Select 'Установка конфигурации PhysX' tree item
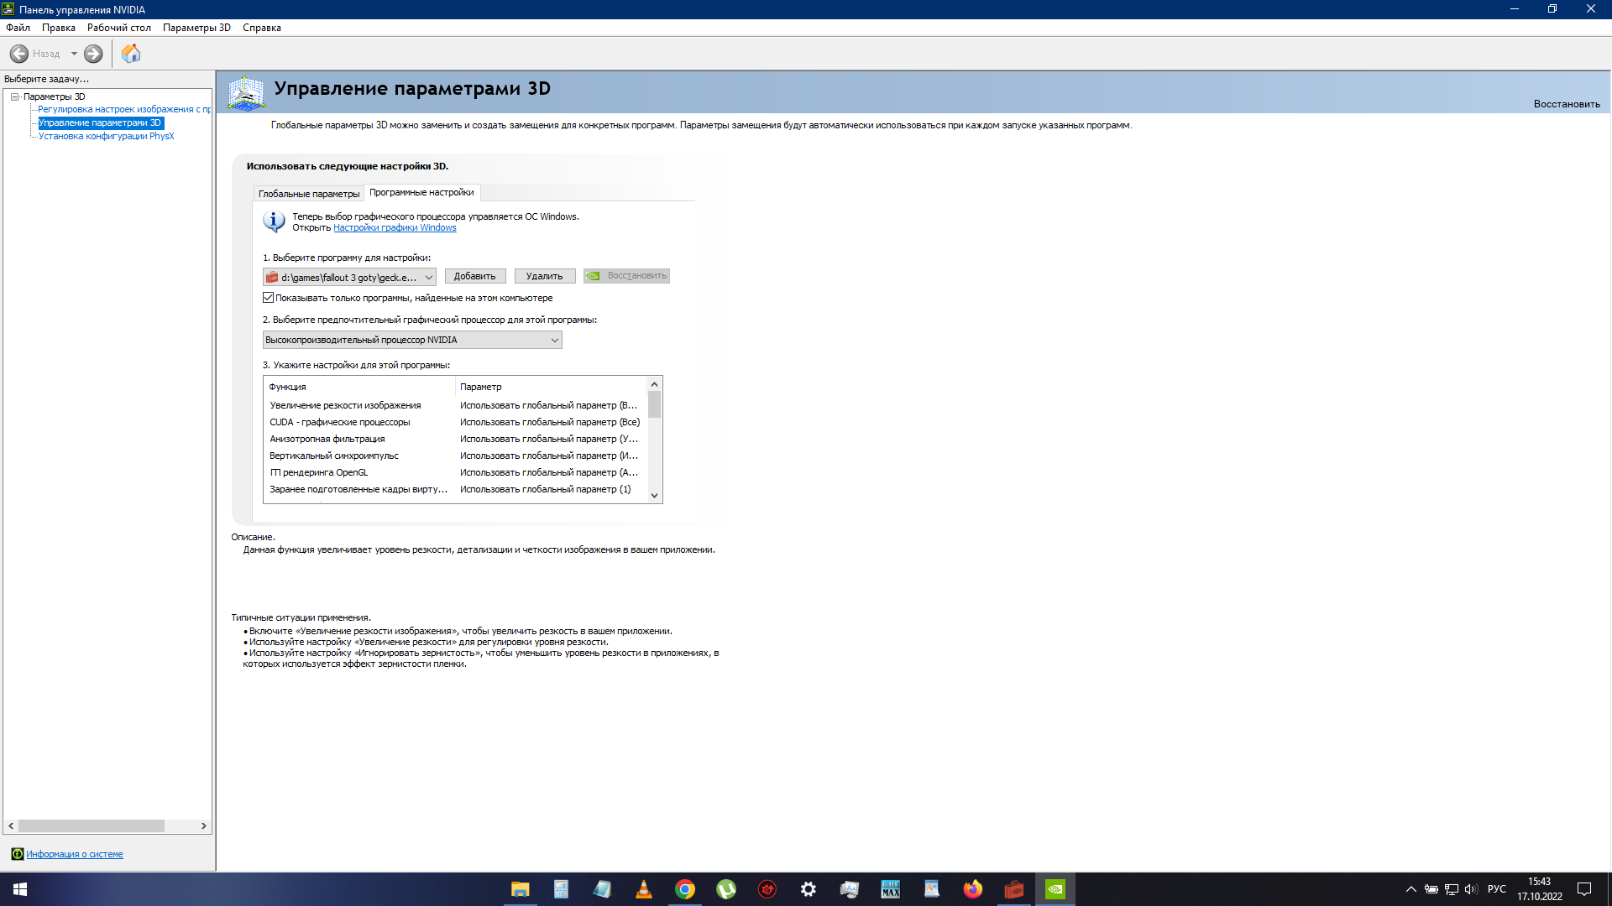The image size is (1612, 906). pos(106,136)
